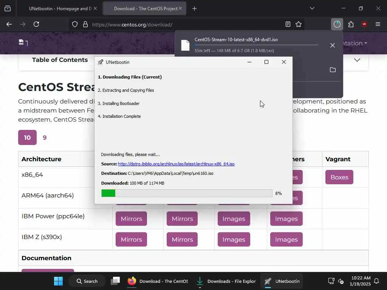The height and width of the screenshot is (290, 387).
Task: Click the UNetbootin title bar rocket icon
Action: pos(101,62)
